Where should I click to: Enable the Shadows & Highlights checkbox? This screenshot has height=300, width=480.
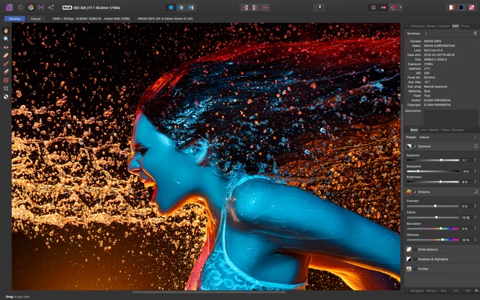(x=415, y=259)
